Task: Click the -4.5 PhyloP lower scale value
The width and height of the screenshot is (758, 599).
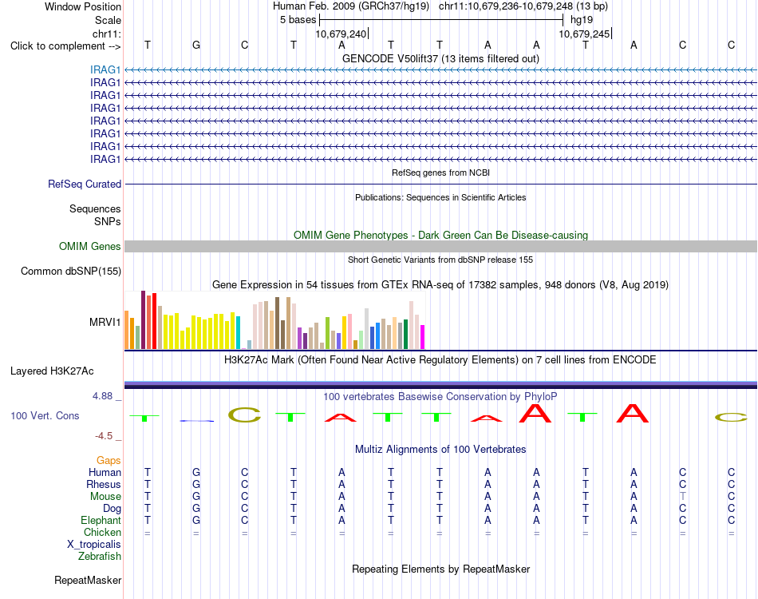Action: (104, 436)
